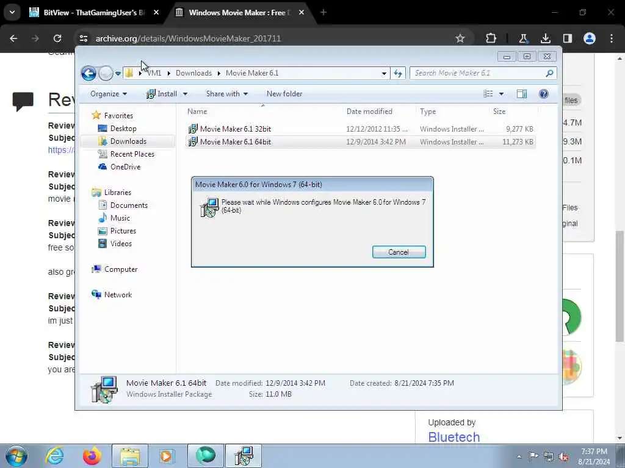Viewport: 625px width, 468px height.
Task: Click Movie Maker 6.1 breadcrumb segment
Action: (x=252, y=73)
